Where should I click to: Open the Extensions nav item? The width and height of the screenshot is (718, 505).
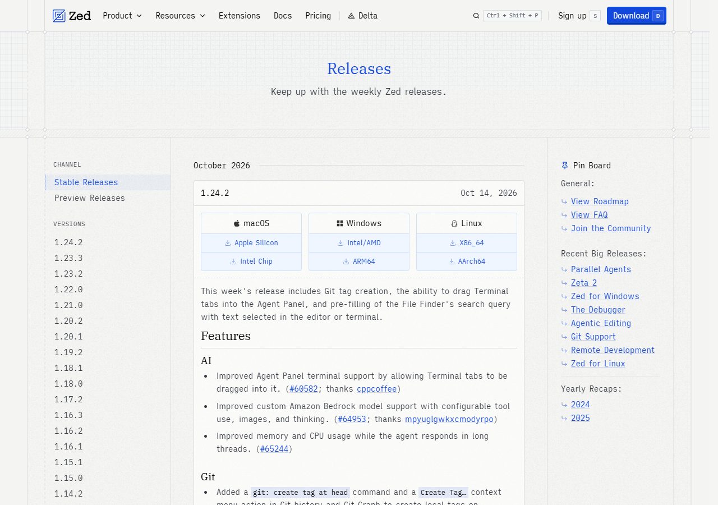click(x=240, y=16)
